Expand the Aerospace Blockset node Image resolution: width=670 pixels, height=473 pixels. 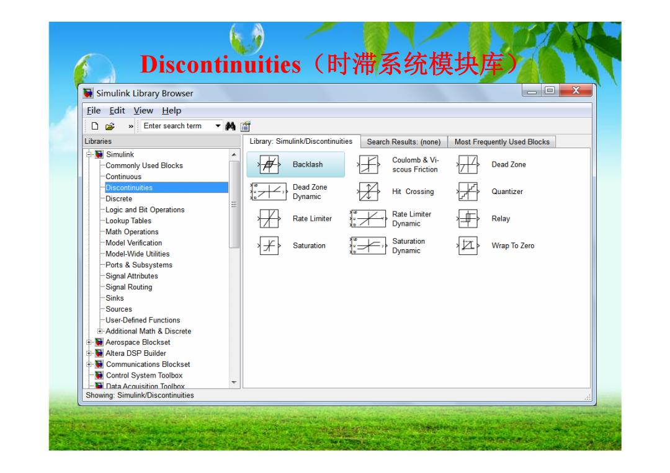click(x=89, y=342)
